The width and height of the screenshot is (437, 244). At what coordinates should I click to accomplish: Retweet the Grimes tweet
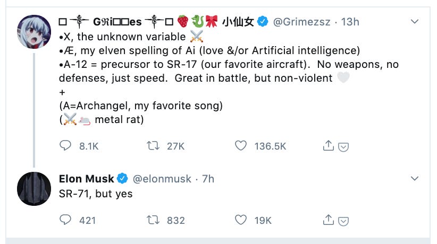154,146
